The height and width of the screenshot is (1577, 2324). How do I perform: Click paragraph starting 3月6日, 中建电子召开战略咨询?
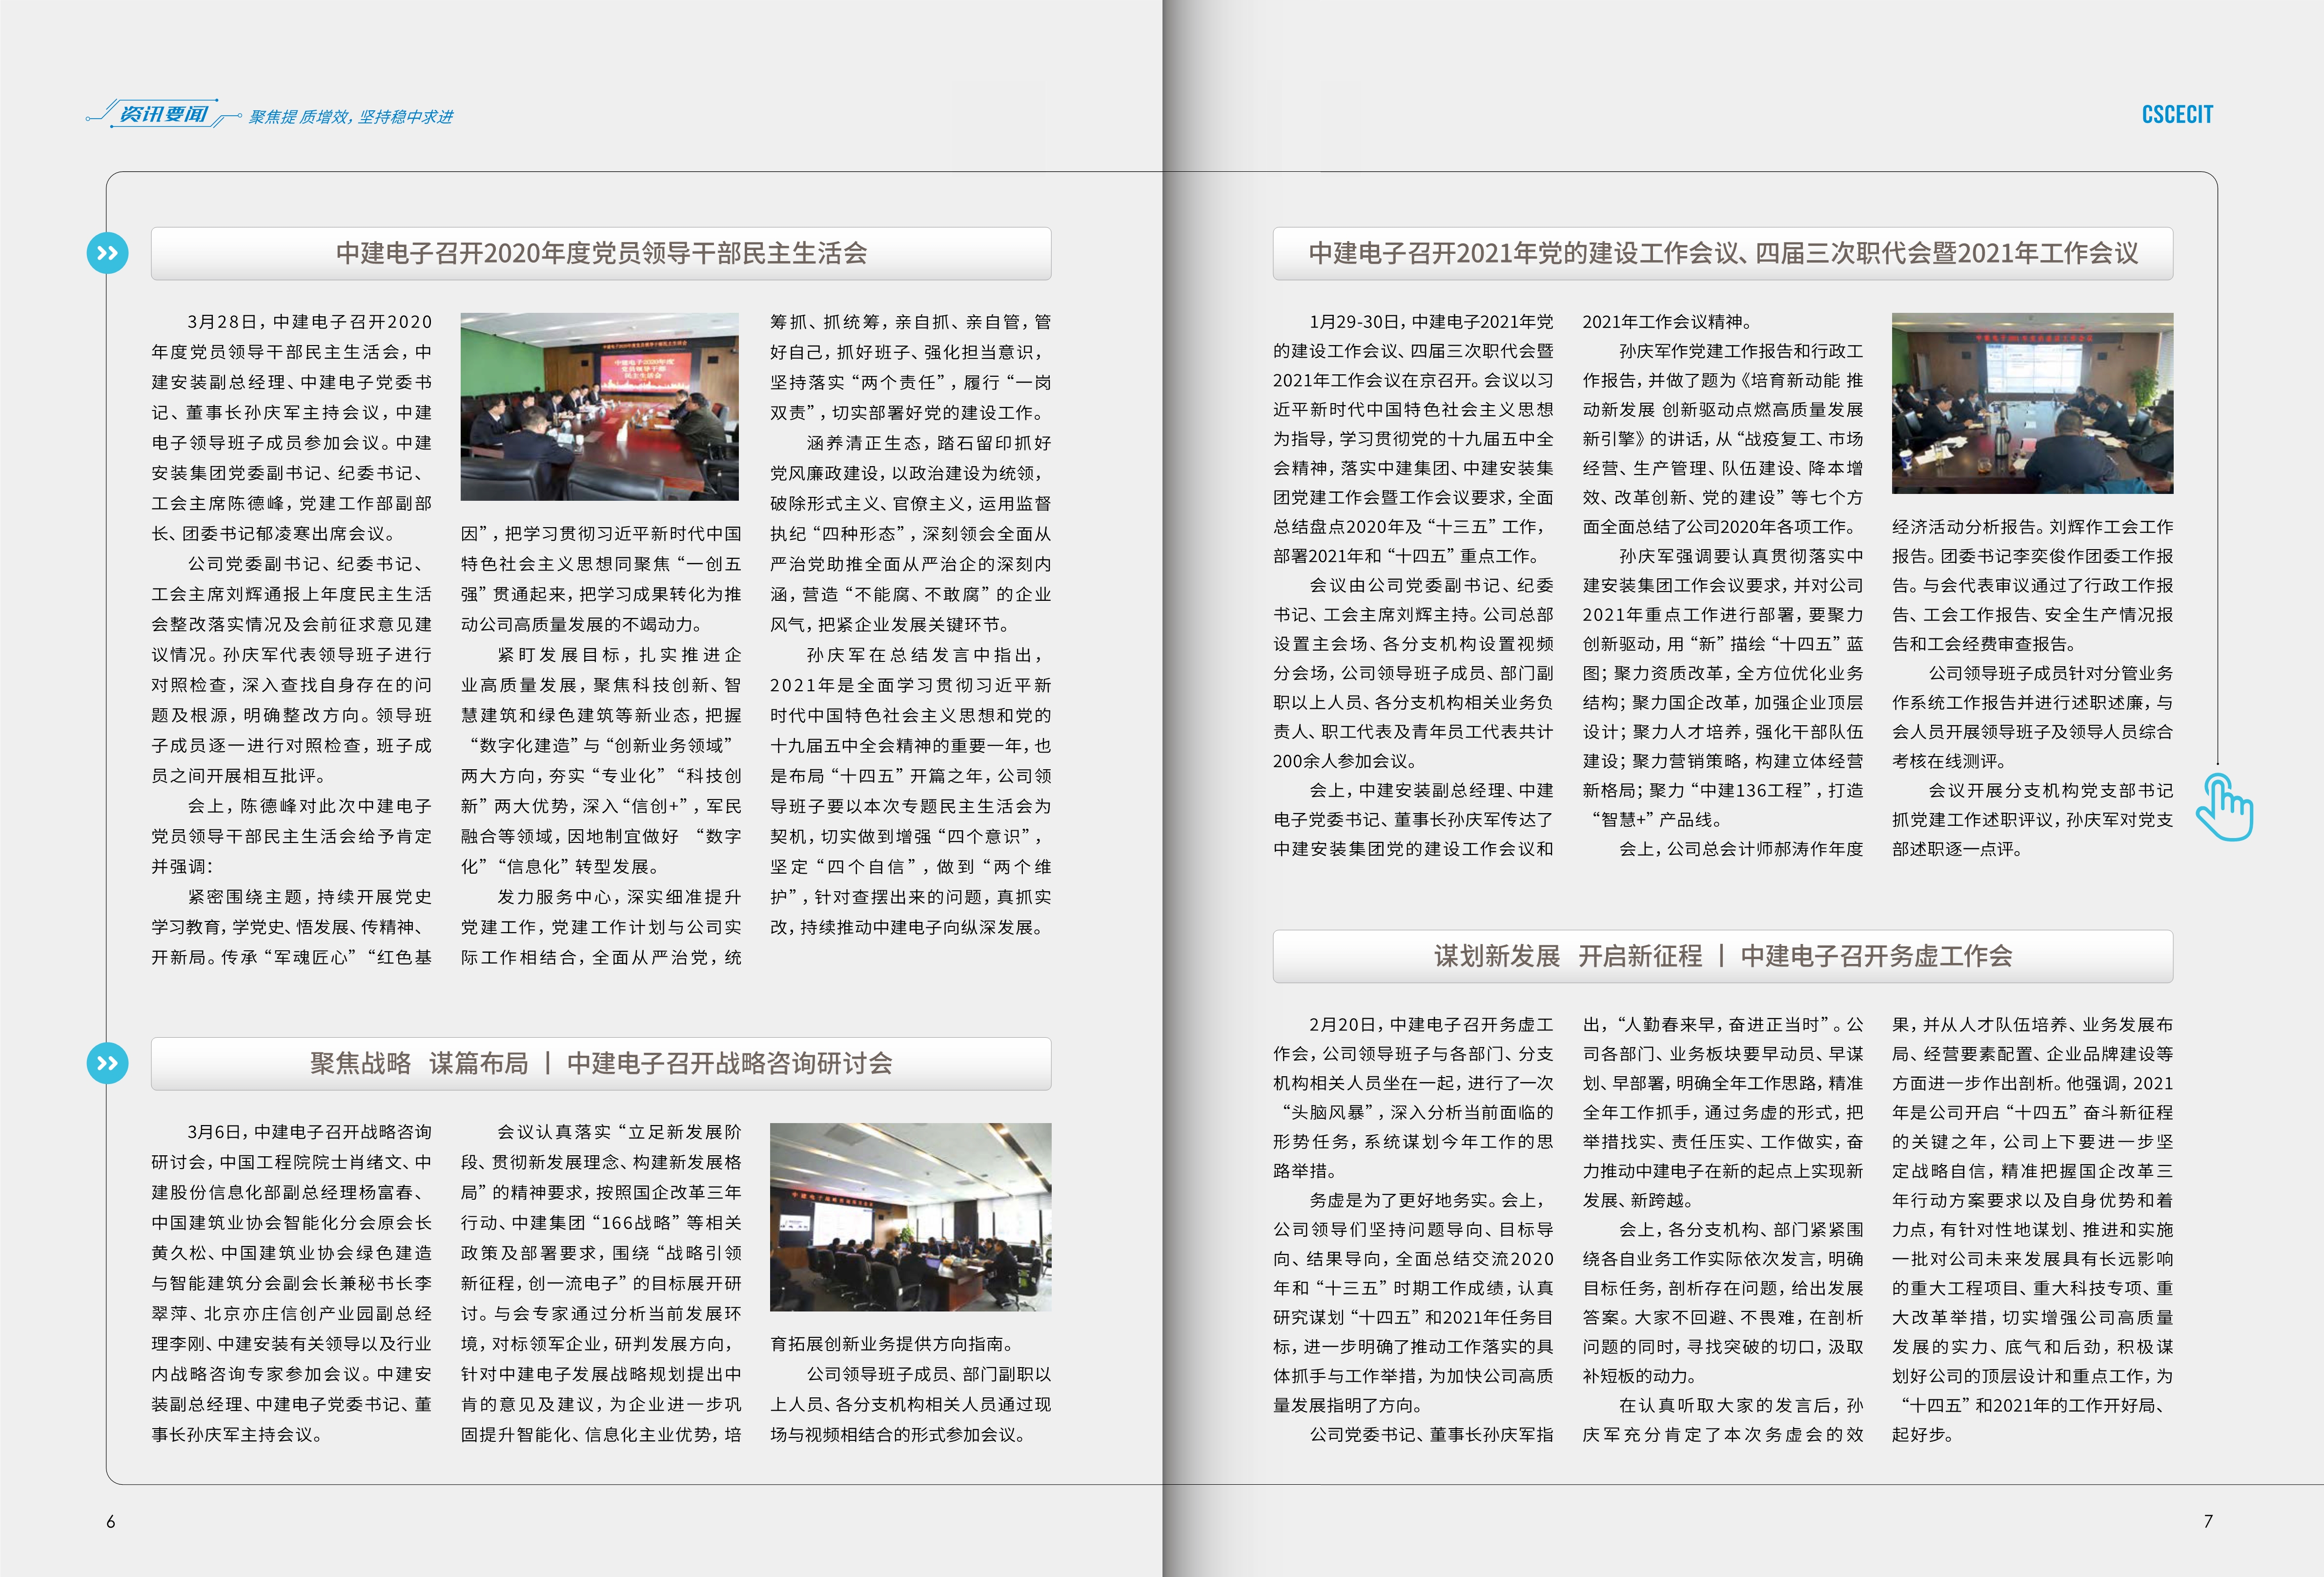pyautogui.click(x=292, y=1283)
